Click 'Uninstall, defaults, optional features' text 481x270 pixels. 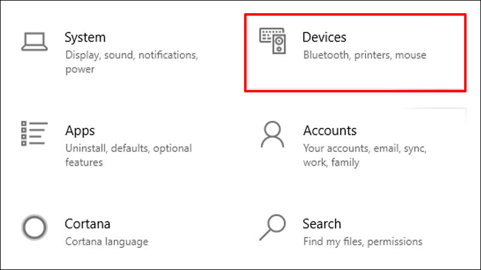(128, 155)
